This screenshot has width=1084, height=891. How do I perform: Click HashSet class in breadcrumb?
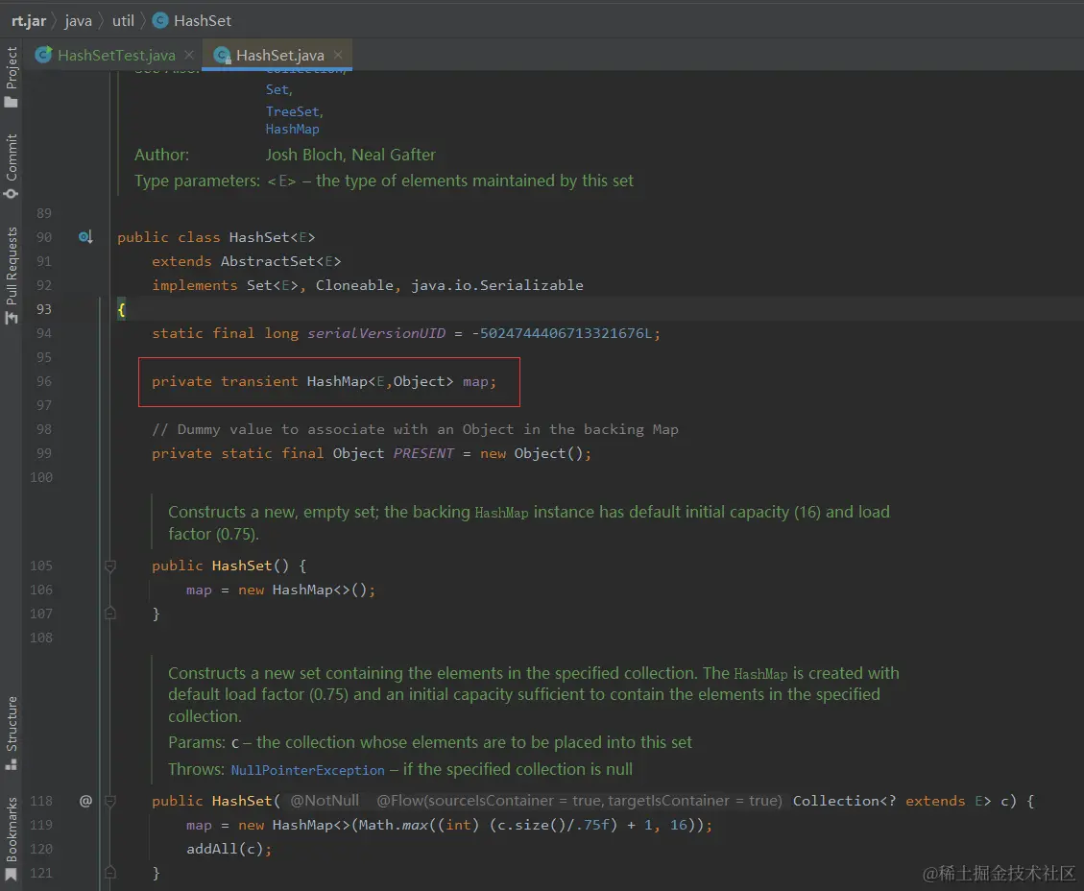[x=192, y=21]
